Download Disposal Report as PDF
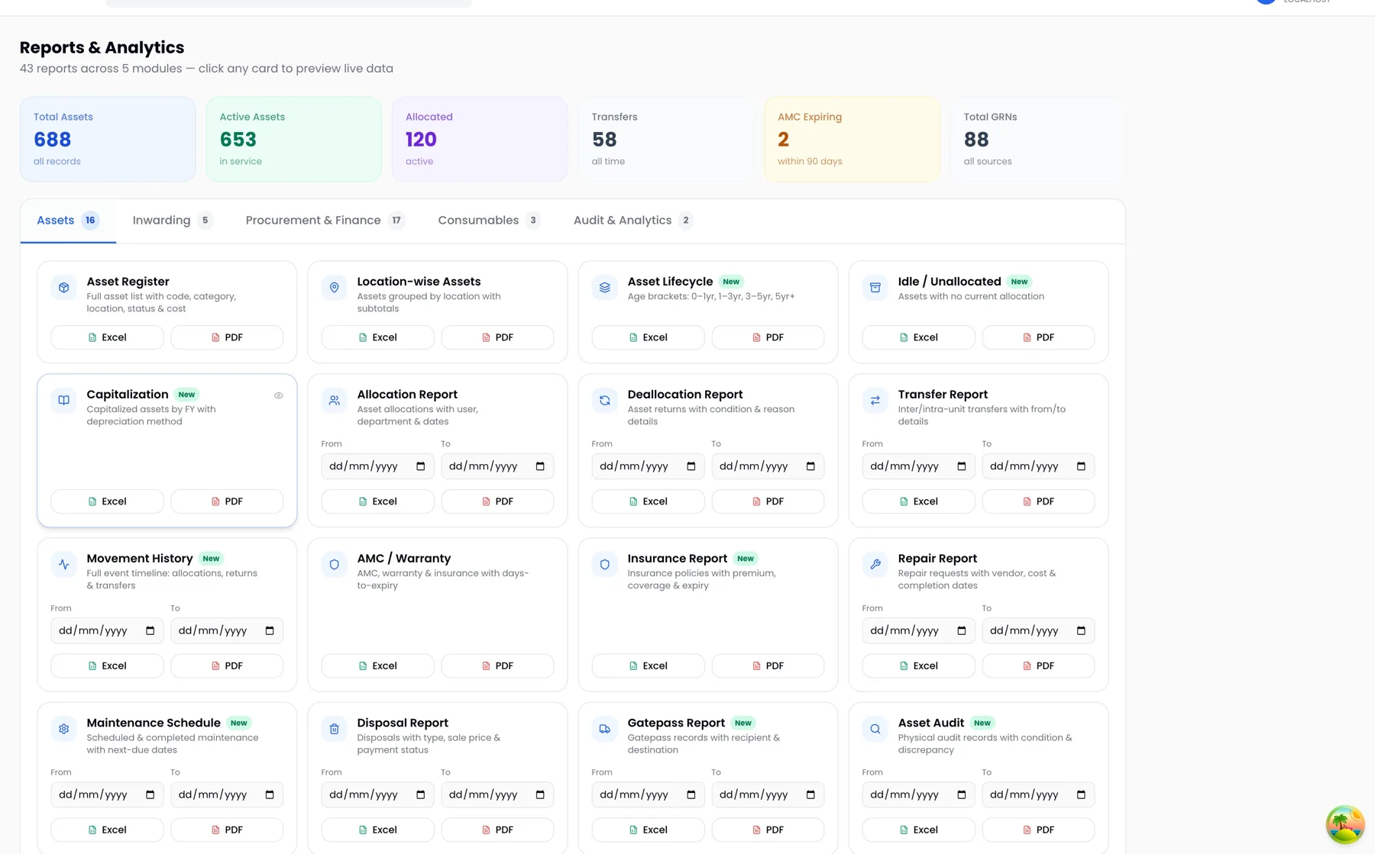Screen dimensions: 1375x854 pos(497,830)
